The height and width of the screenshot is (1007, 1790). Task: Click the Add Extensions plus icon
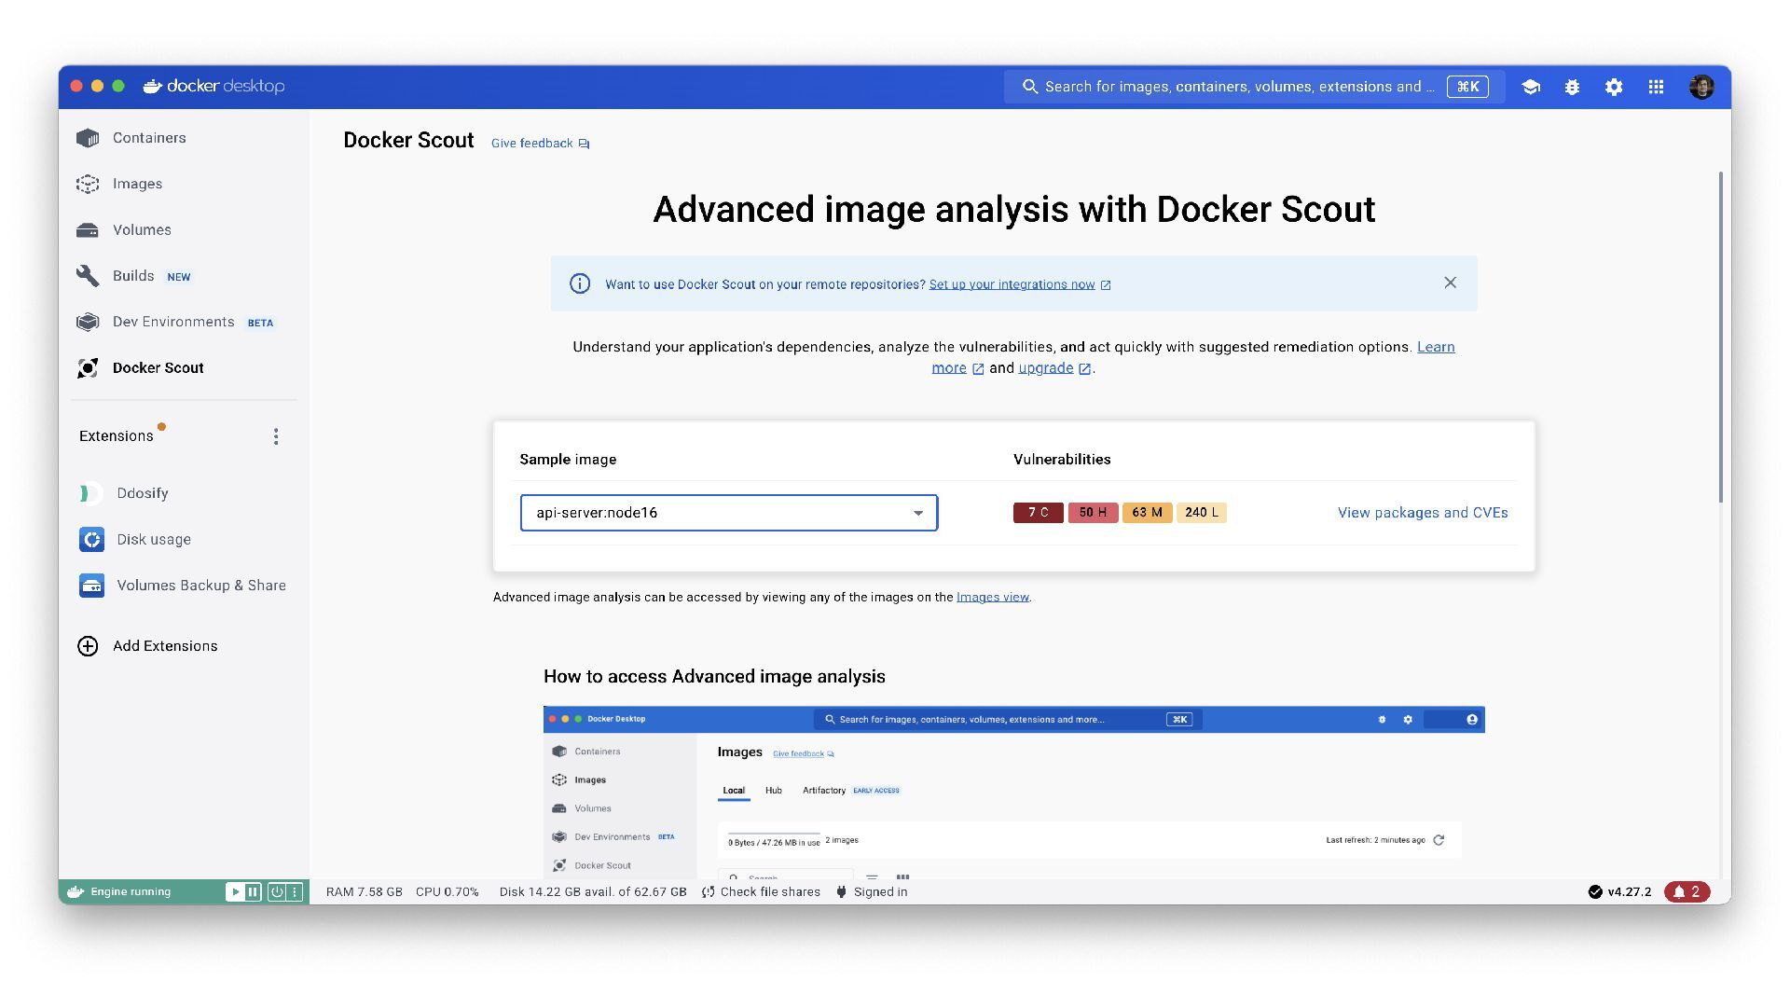[x=88, y=646]
